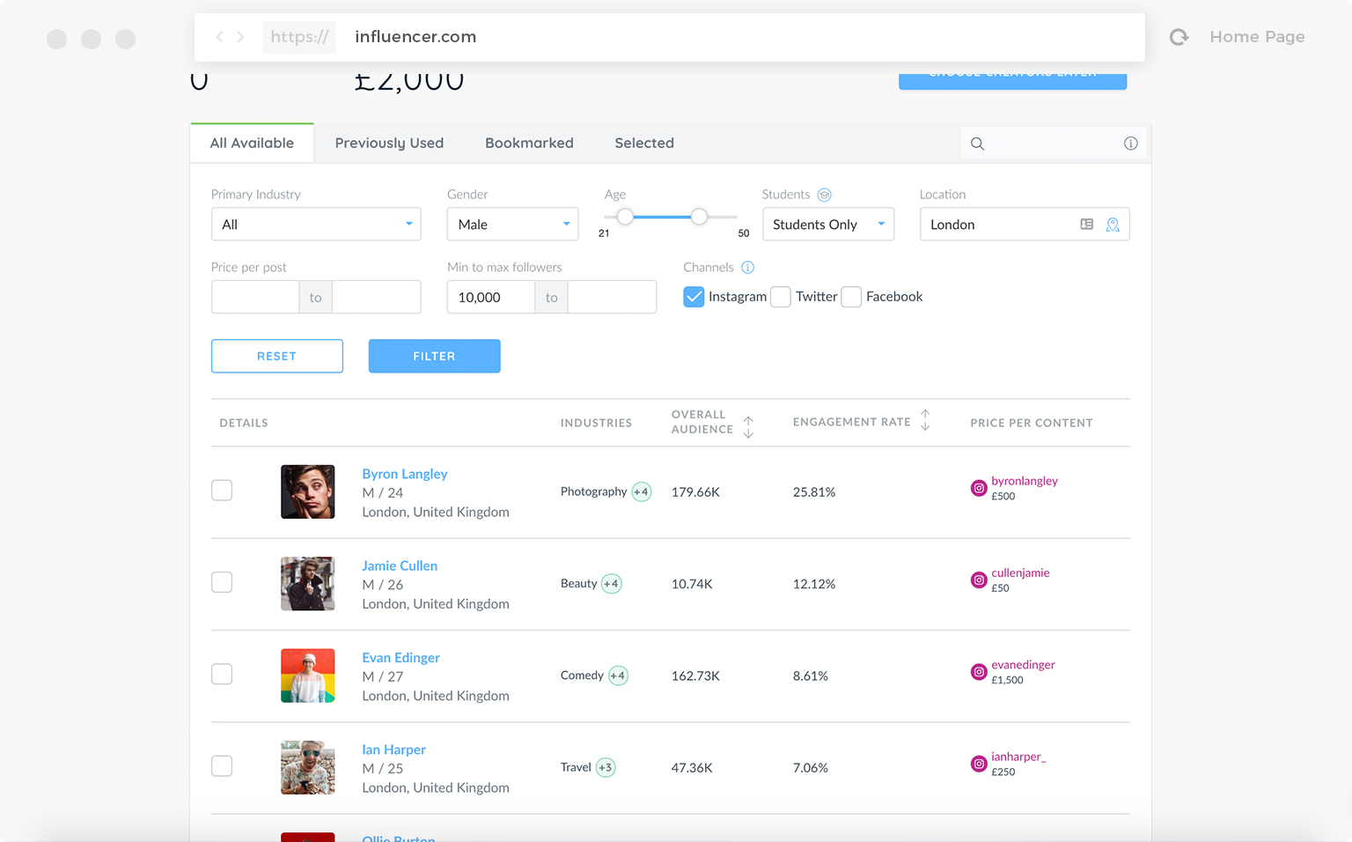Show Ian Harper's +3 industries badge
1352x842 pixels.
(606, 768)
